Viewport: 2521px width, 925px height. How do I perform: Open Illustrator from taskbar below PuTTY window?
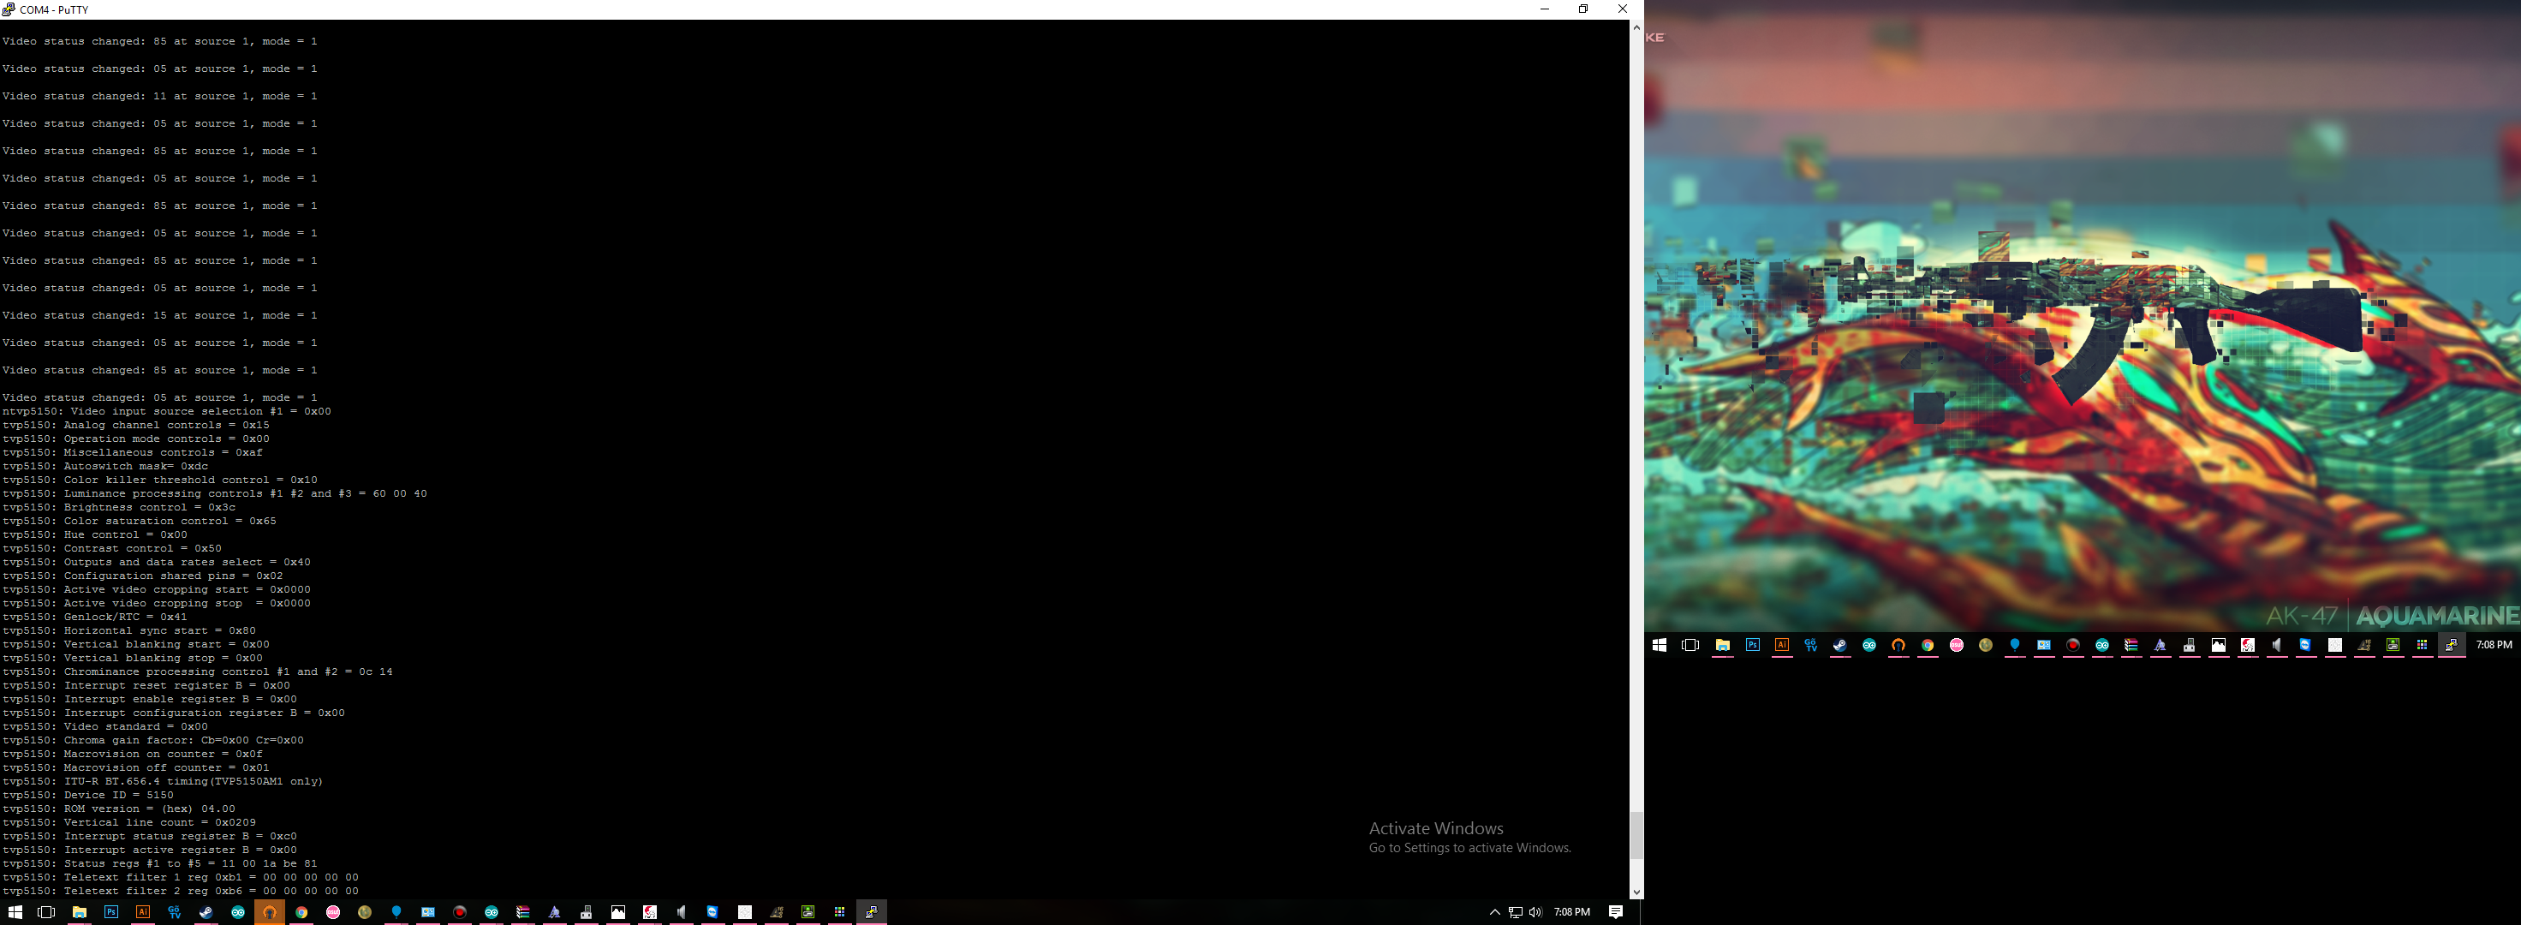(x=143, y=912)
